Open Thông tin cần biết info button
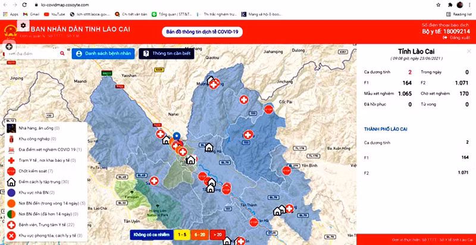476x245 pixels. 167,54
